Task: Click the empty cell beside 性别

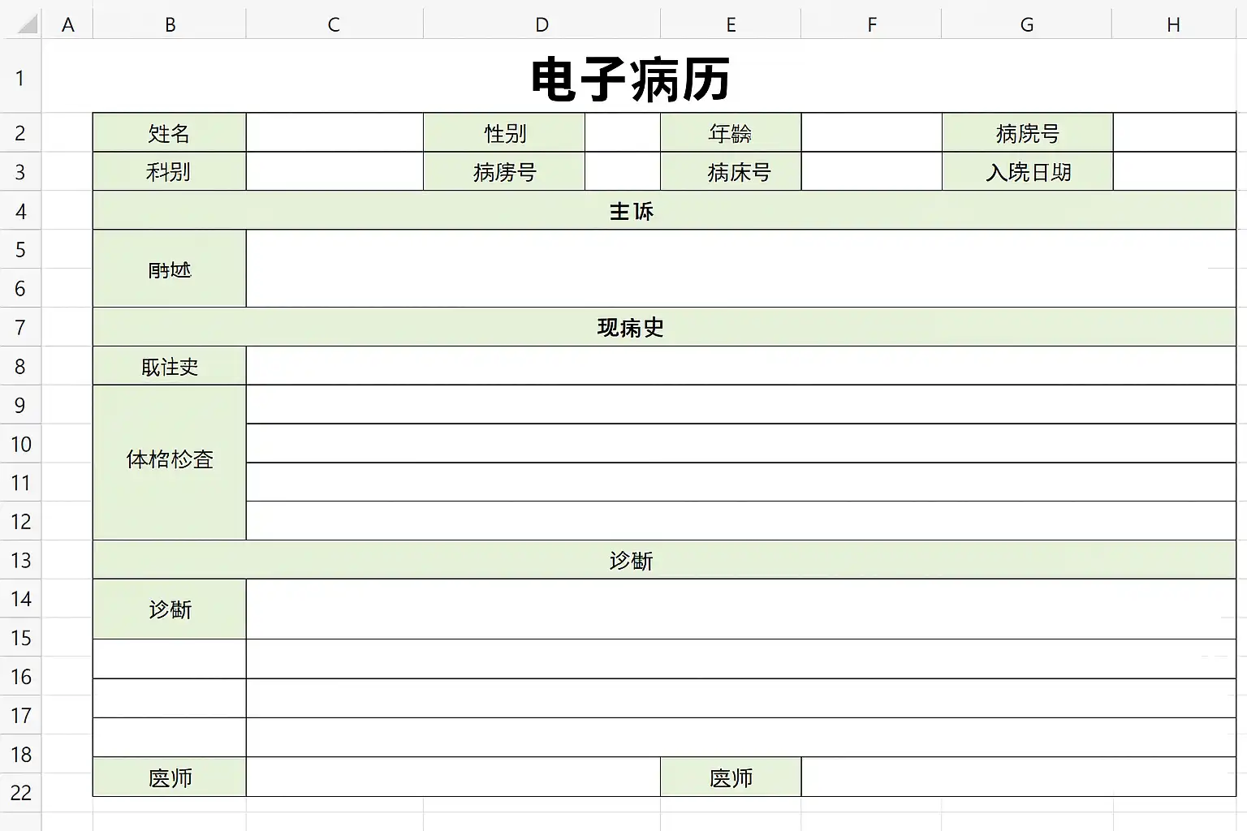Action: pyautogui.click(x=623, y=132)
